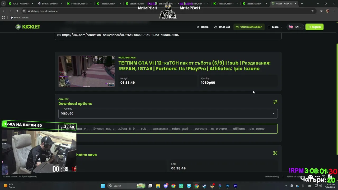The width and height of the screenshot is (338, 190).
Task: Click the link icon beside the video URL
Action: 59,35
